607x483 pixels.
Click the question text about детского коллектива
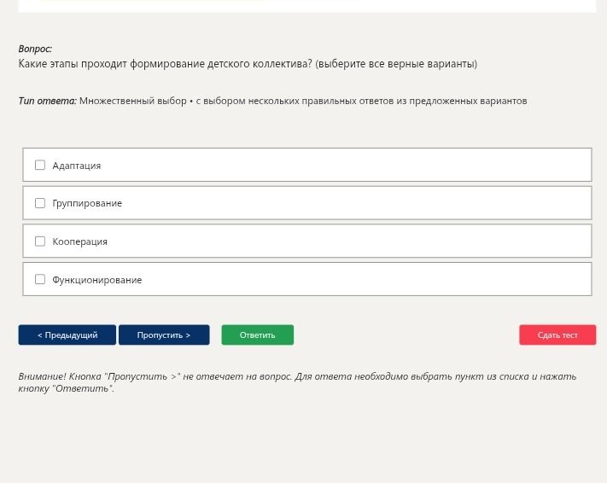248,64
